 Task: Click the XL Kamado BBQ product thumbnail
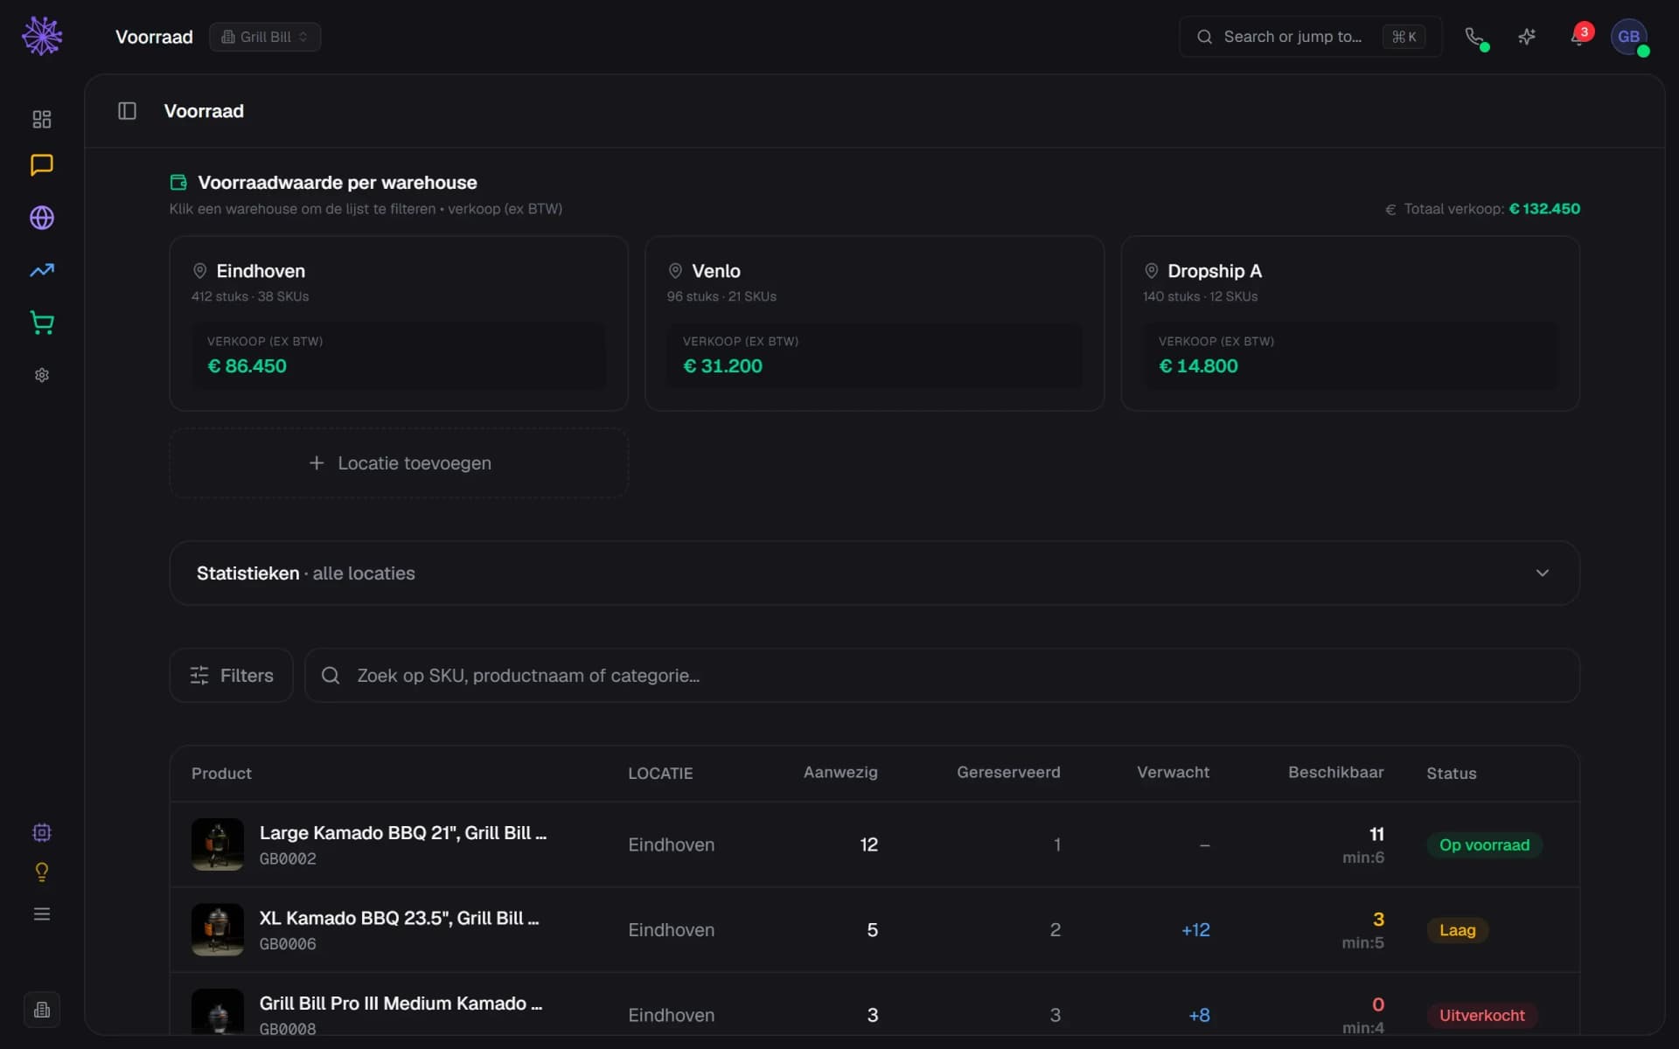(218, 930)
